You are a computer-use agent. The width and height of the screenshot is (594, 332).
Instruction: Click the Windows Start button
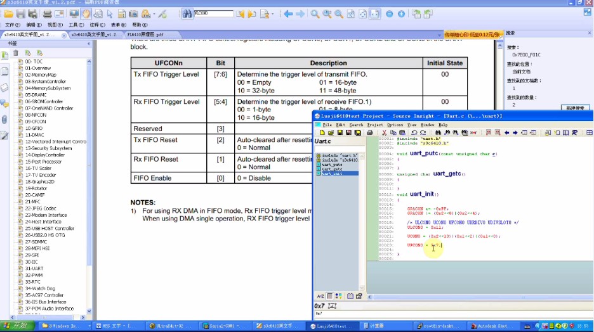[17, 326]
